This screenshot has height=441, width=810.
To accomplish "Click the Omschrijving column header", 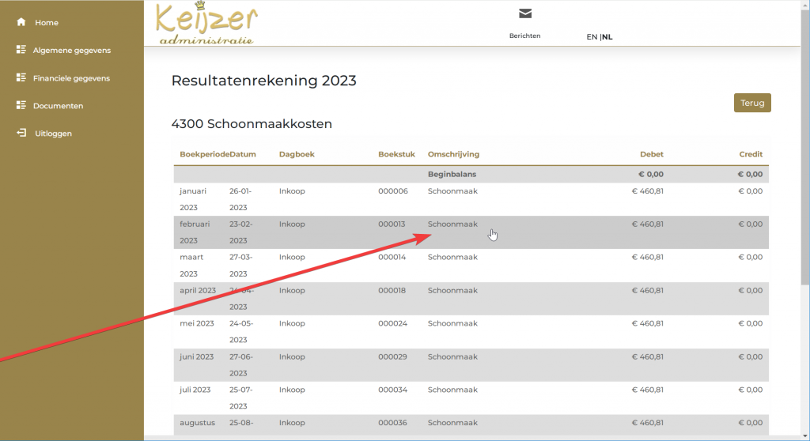I will [453, 154].
